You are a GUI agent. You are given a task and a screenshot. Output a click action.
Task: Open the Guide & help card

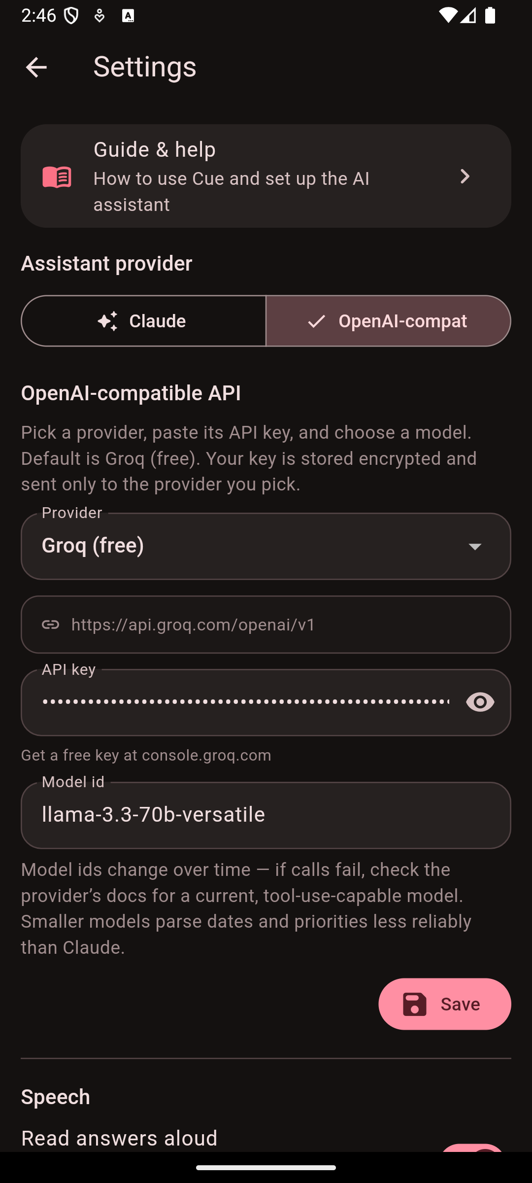click(266, 176)
